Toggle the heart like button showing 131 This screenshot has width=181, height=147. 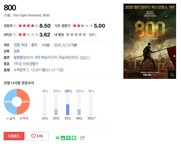coord(37,136)
